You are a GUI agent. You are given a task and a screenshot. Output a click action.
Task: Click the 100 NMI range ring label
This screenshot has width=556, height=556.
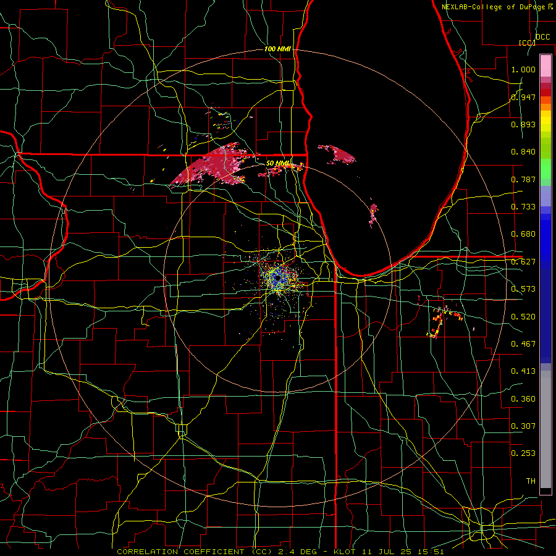coord(277,49)
